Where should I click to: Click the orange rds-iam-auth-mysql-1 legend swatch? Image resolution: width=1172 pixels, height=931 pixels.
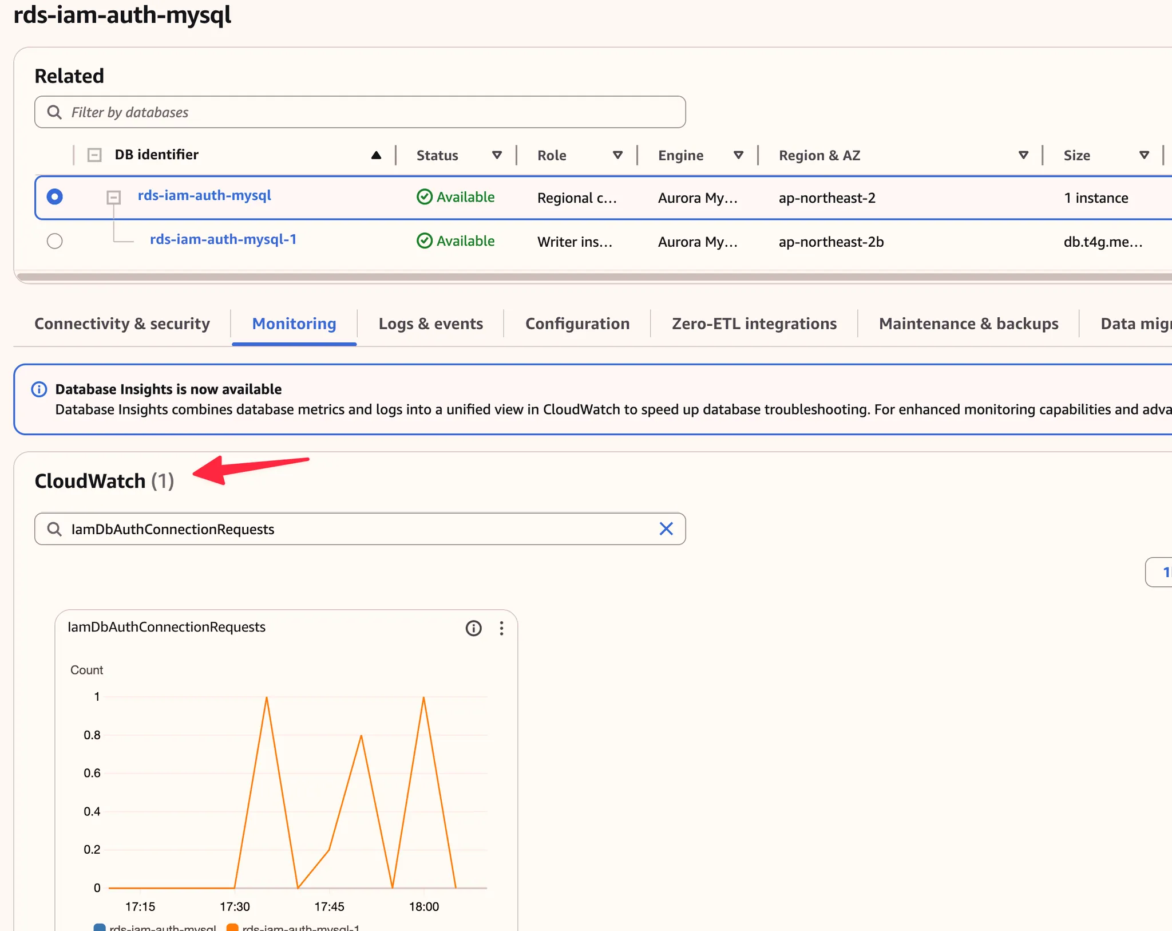point(232,927)
